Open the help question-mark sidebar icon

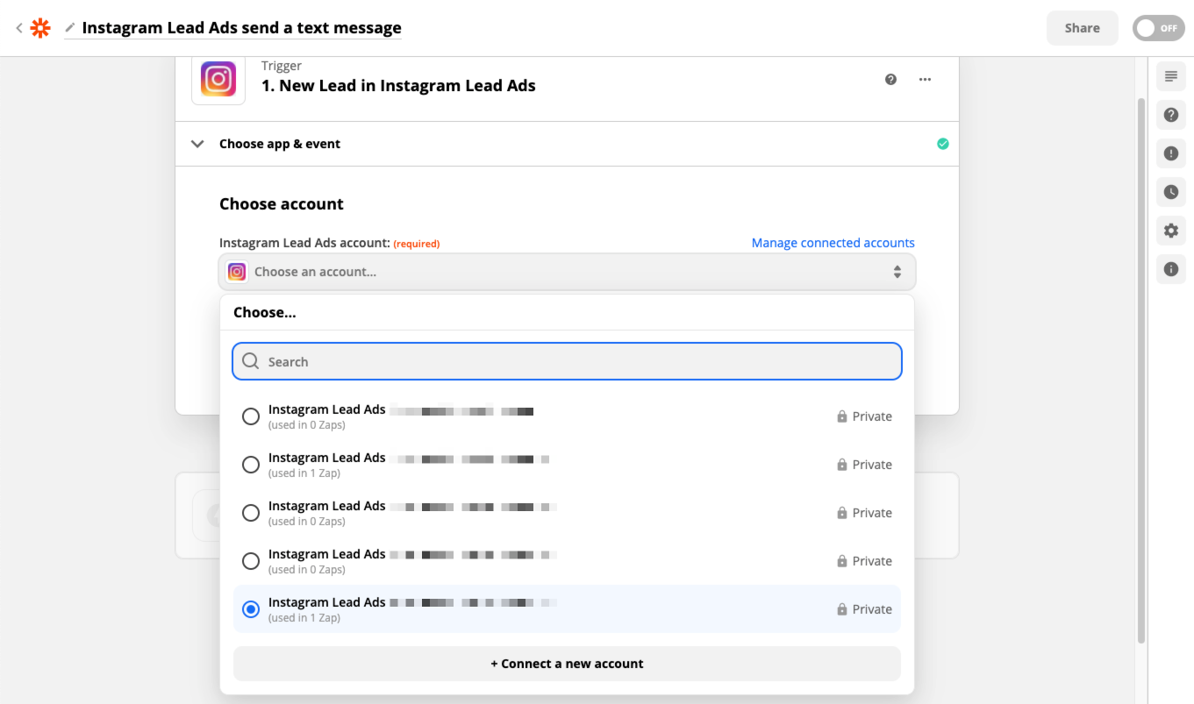1170,115
